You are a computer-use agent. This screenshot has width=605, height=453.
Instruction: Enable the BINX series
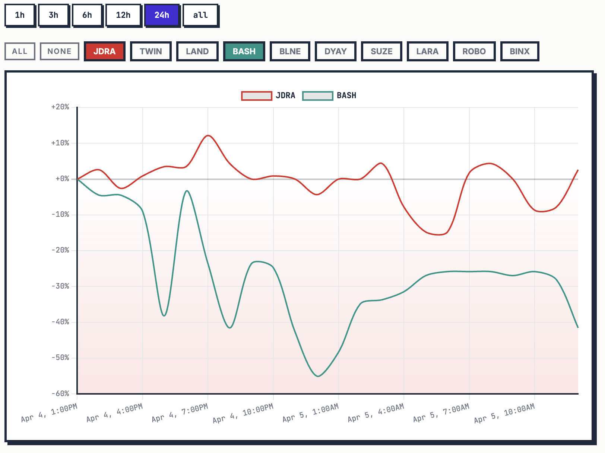520,51
